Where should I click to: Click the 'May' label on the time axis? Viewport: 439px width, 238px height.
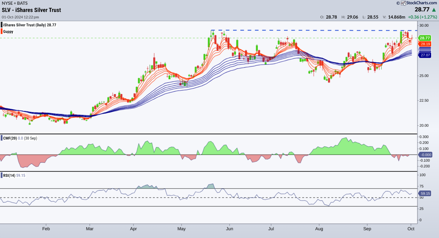tap(181, 229)
